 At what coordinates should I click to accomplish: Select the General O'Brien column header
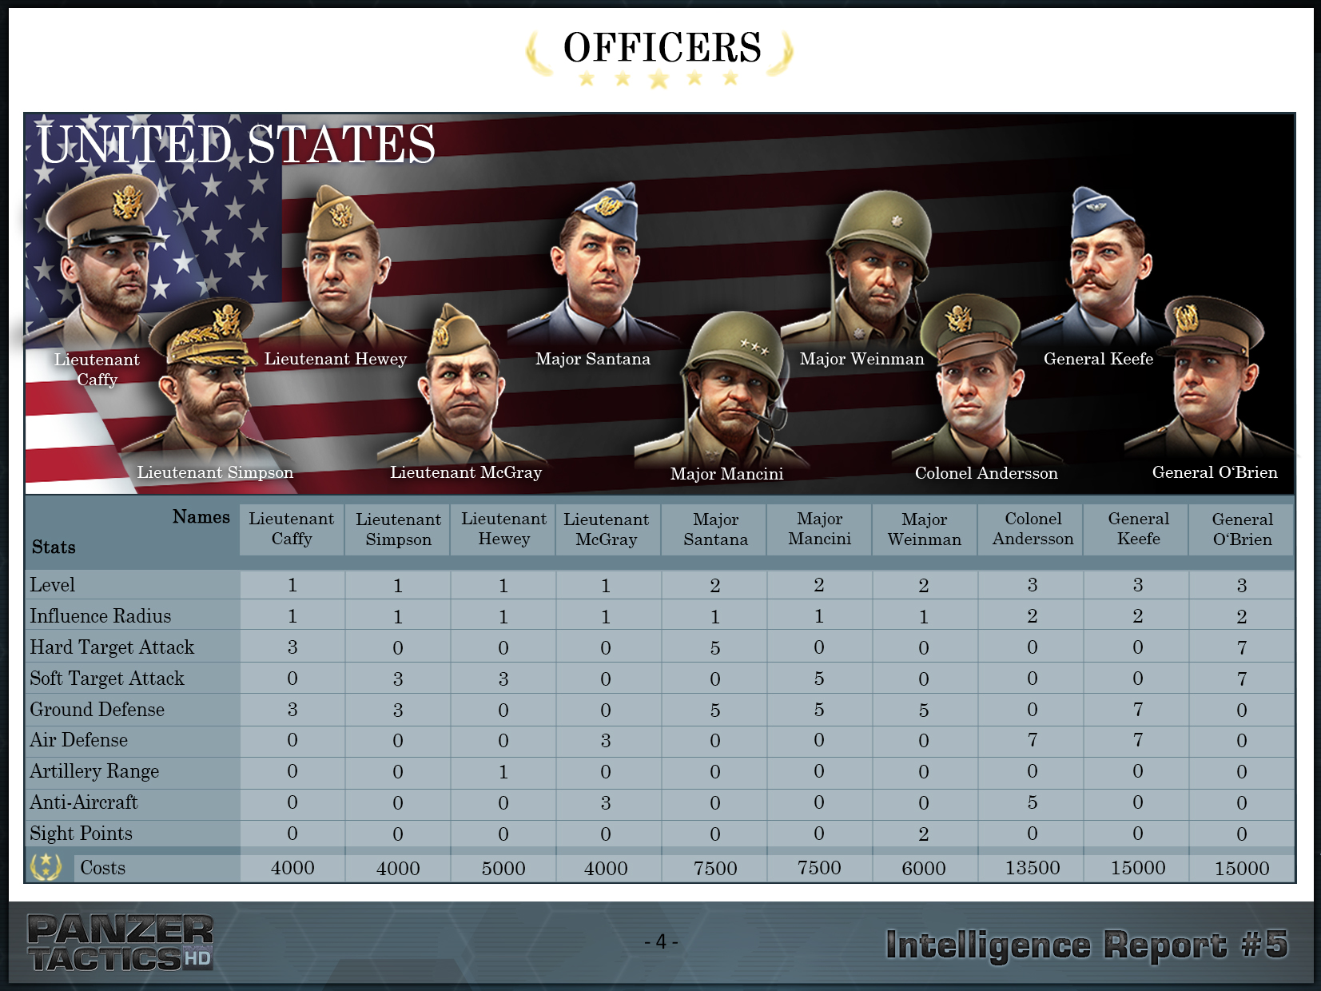pyautogui.click(x=1242, y=529)
